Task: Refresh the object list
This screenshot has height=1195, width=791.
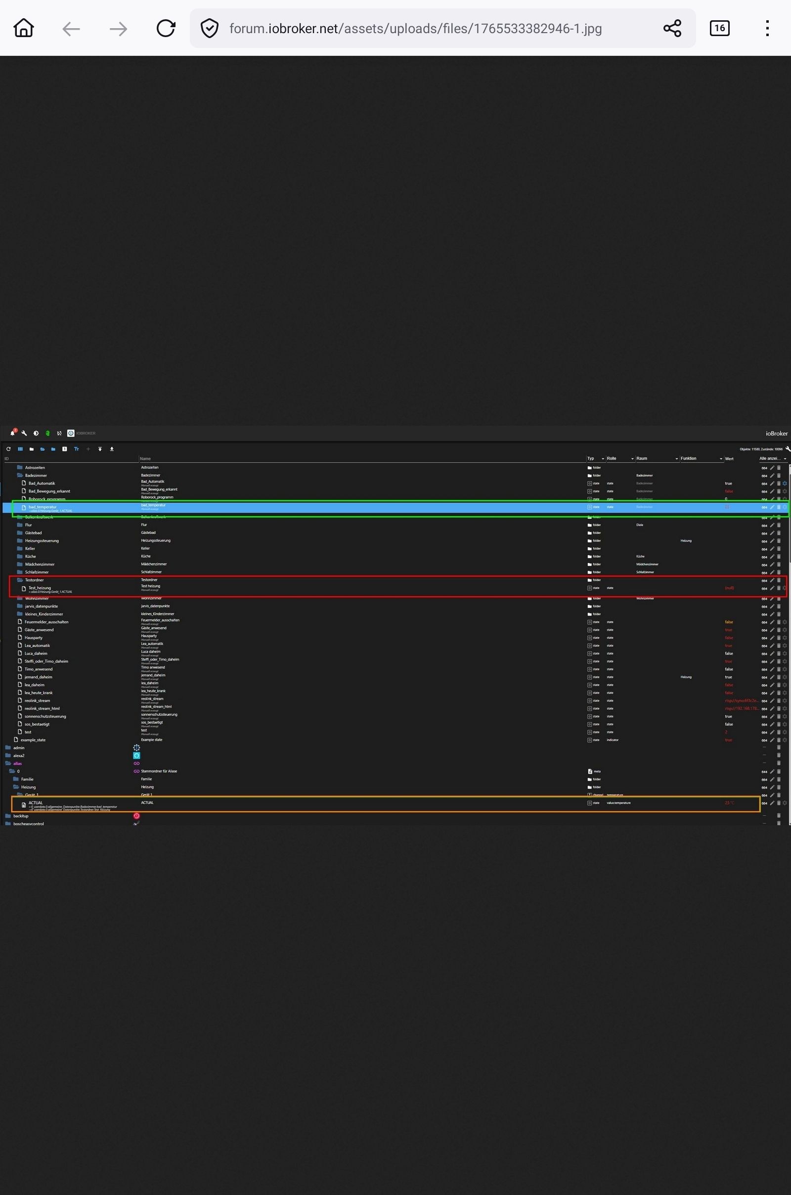Action: click(x=8, y=449)
